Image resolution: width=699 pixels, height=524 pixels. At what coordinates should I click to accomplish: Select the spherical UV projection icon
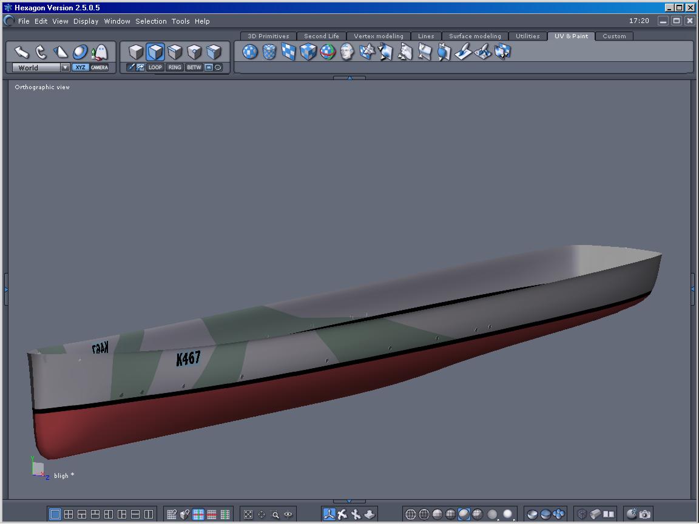[x=251, y=52]
